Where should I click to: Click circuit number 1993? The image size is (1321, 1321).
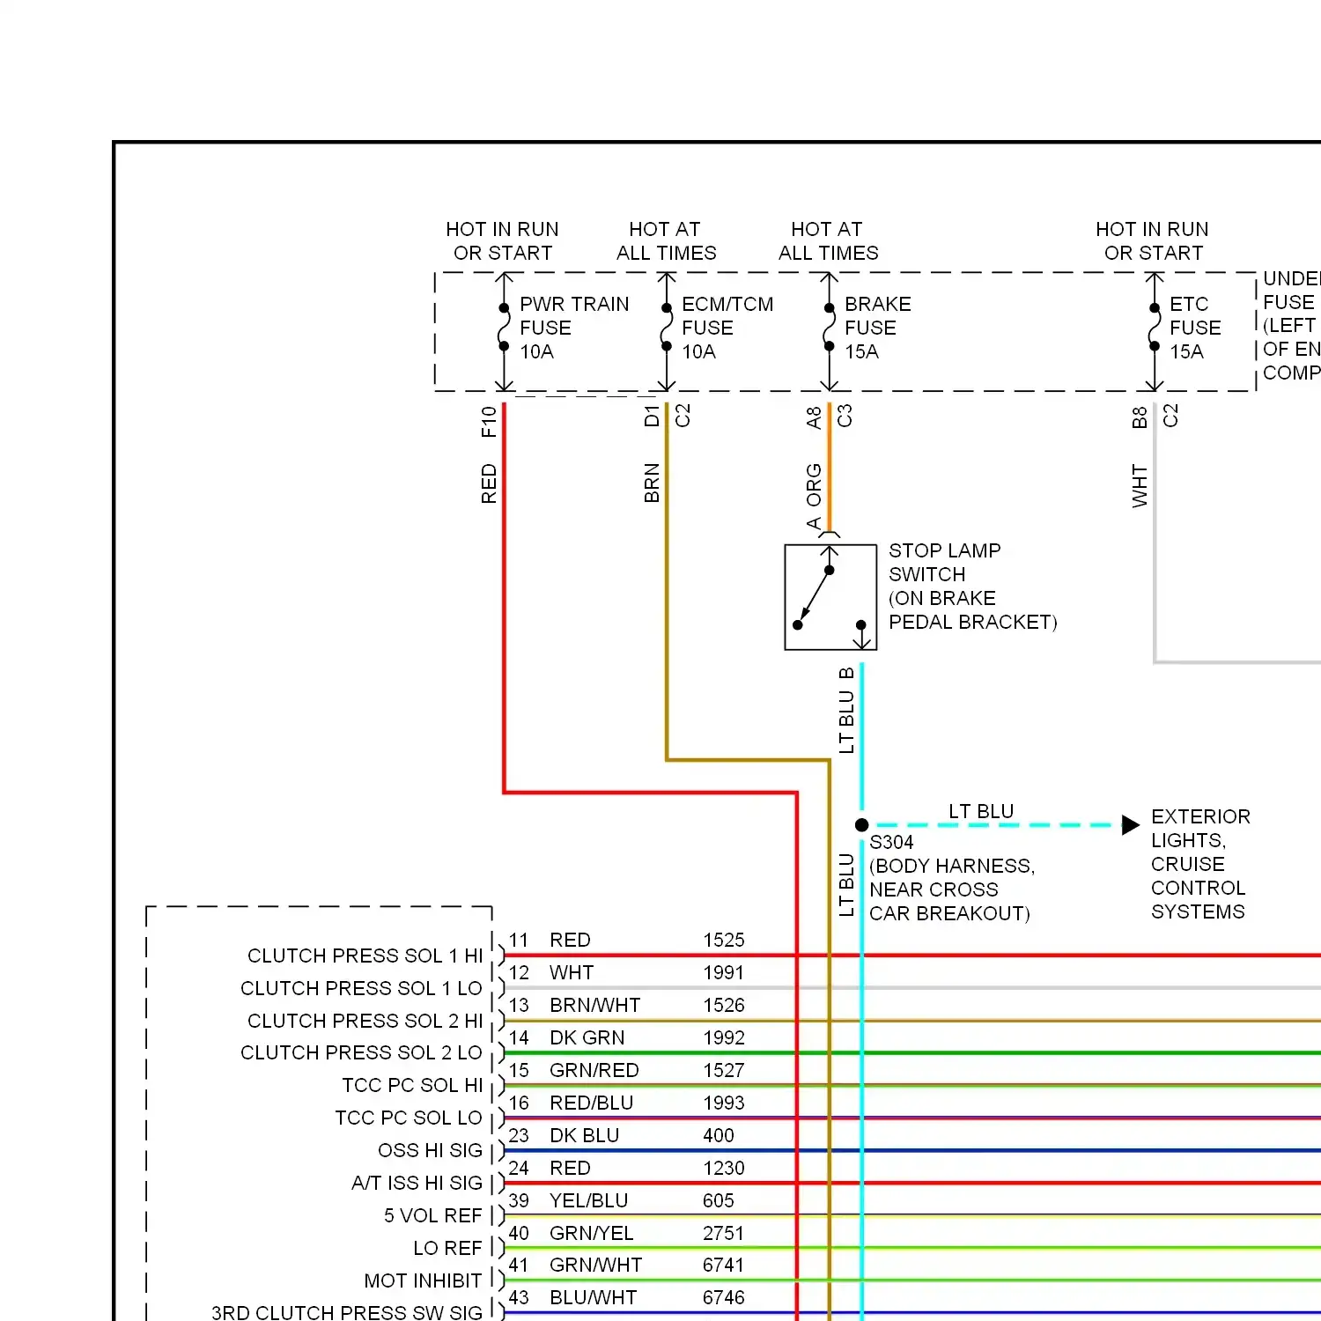click(724, 1103)
